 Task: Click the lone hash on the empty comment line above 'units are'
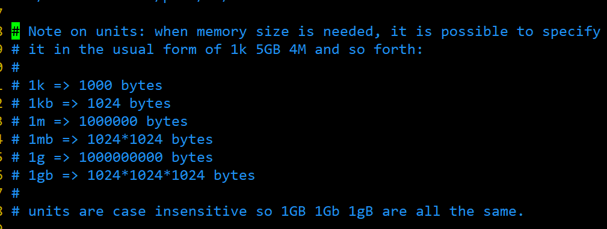click(16, 193)
